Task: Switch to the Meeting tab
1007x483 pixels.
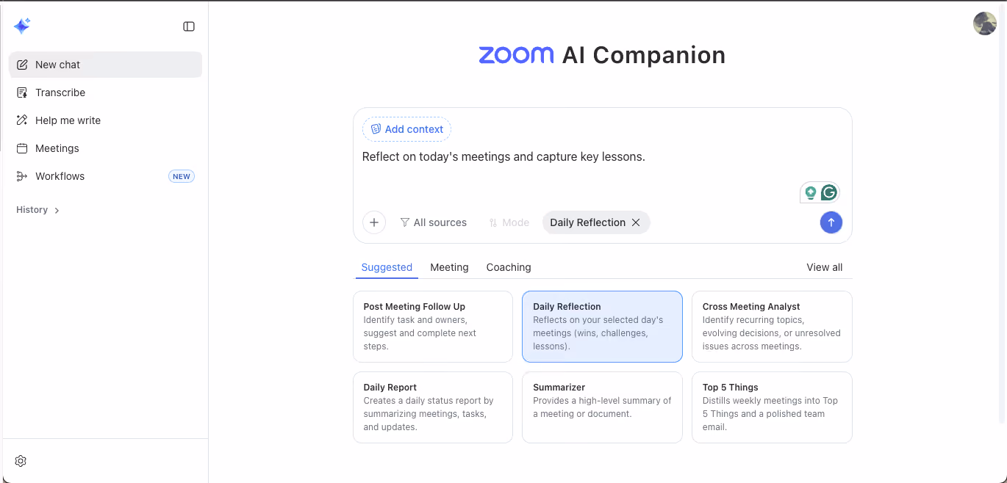Action: tap(449, 267)
